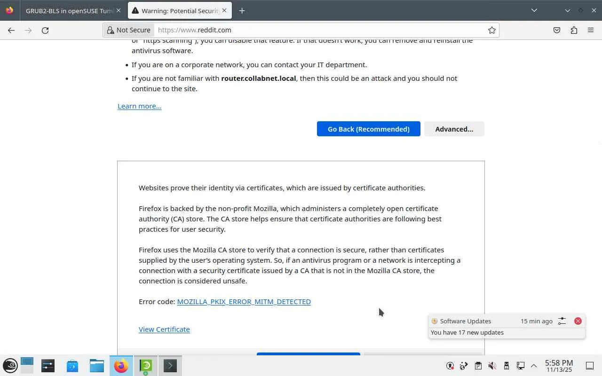Screen dimensions: 602x376
Task: Open the openSUSE application launcher
Action: tap(10, 366)
